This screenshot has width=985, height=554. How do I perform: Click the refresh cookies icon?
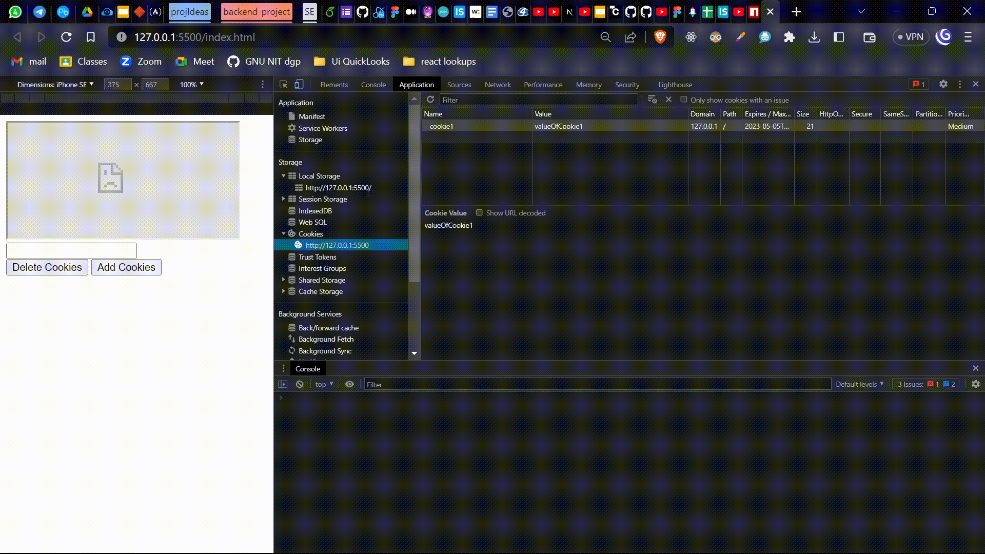click(x=430, y=100)
